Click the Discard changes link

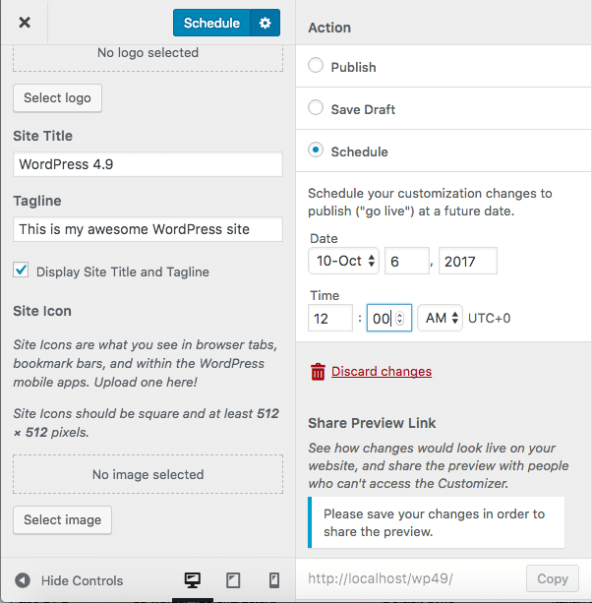[382, 371]
